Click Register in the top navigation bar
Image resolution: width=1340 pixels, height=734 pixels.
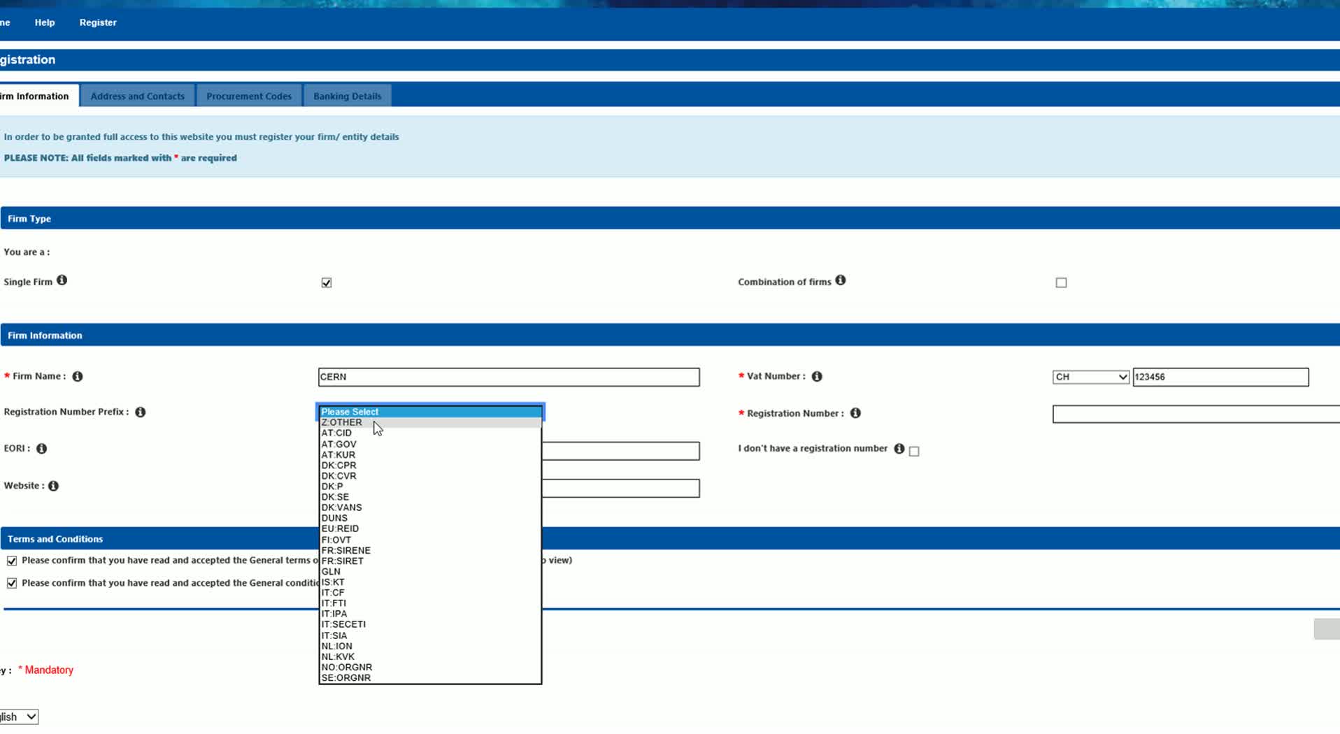point(98,22)
